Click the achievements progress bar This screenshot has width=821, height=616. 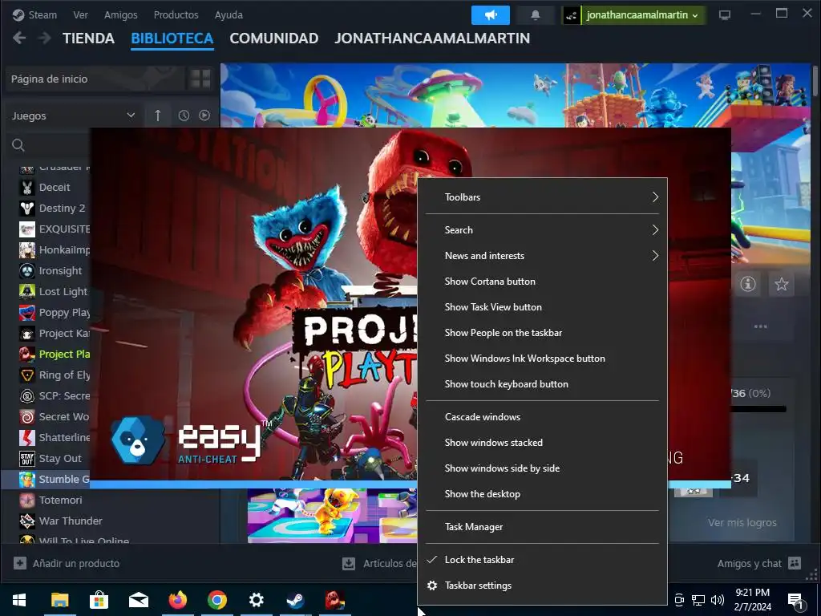click(x=758, y=409)
